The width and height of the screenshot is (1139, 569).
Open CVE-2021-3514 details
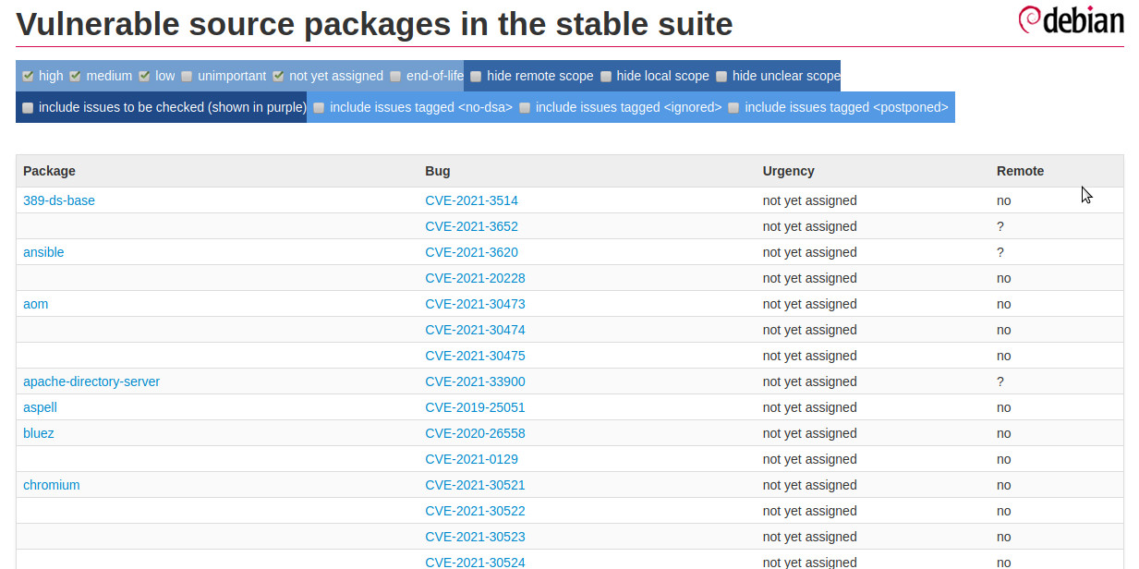[x=471, y=200]
